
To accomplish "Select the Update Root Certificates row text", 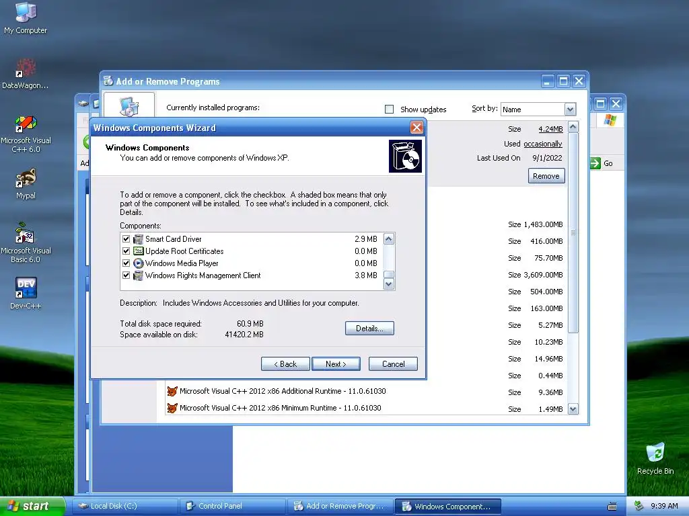I will click(x=184, y=251).
